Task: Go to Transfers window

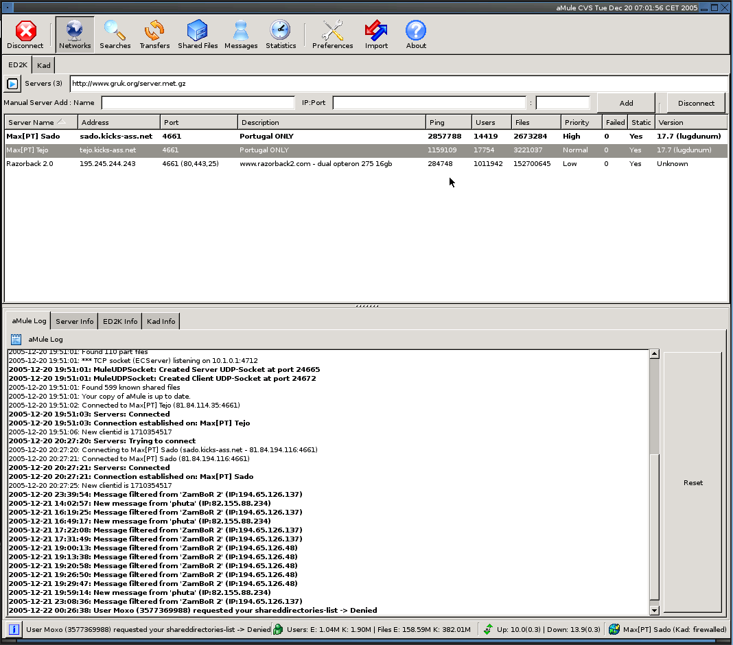Action: click(x=154, y=35)
